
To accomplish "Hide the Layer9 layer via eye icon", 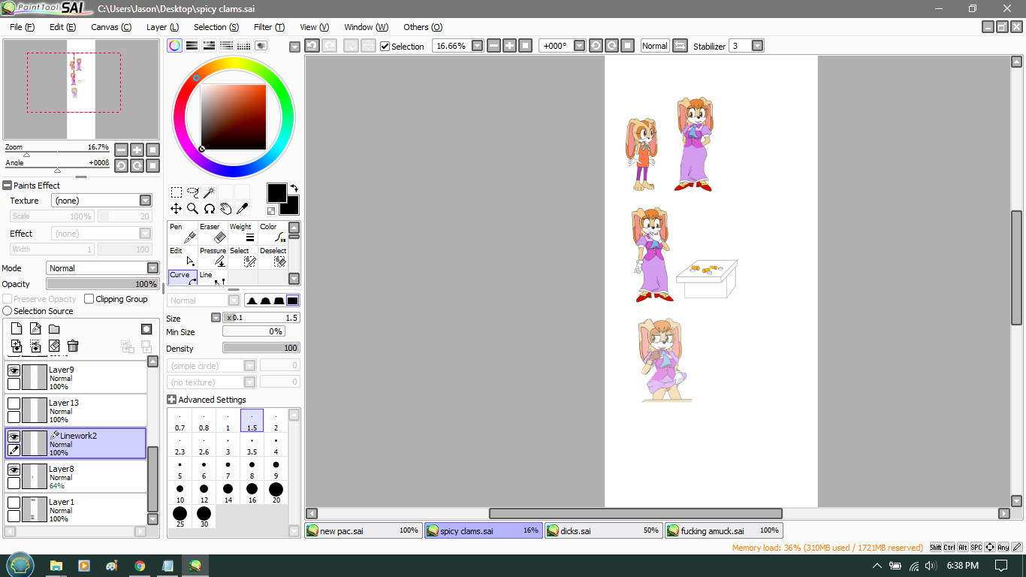I will 14,370.
